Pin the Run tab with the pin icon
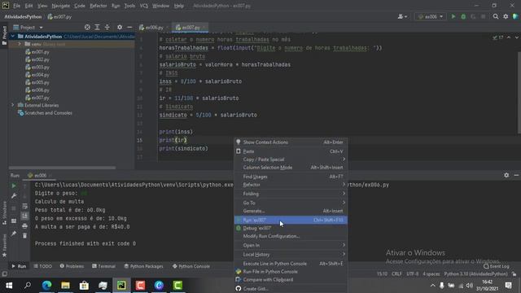This screenshot has height=293, width=521. point(14,234)
